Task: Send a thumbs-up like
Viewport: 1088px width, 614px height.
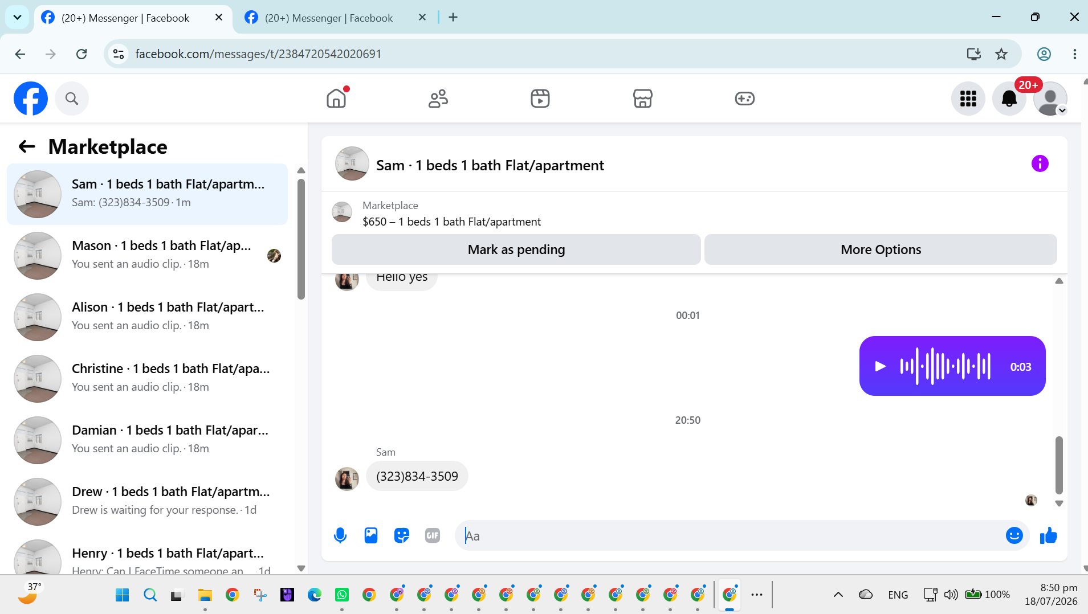Action: coord(1048,535)
